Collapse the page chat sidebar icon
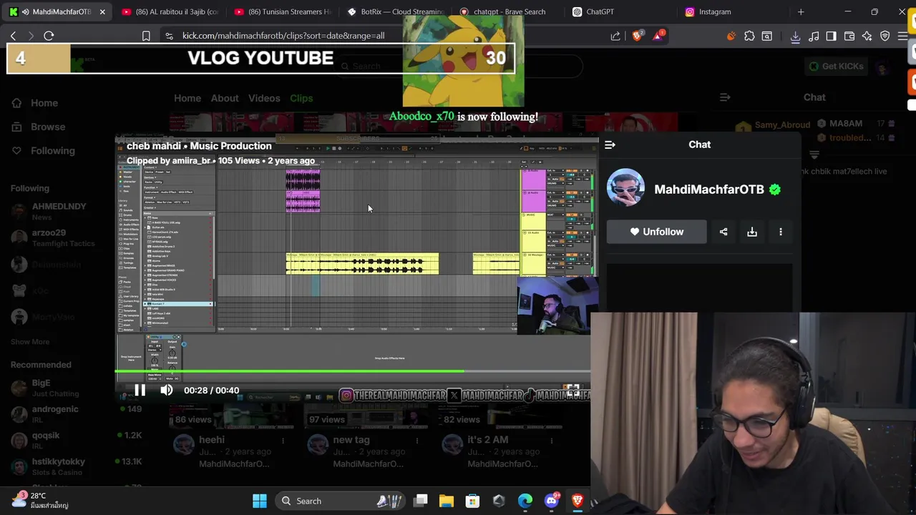916x515 pixels. coord(725,97)
